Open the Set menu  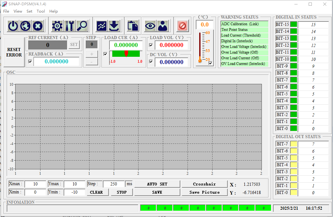29,11
